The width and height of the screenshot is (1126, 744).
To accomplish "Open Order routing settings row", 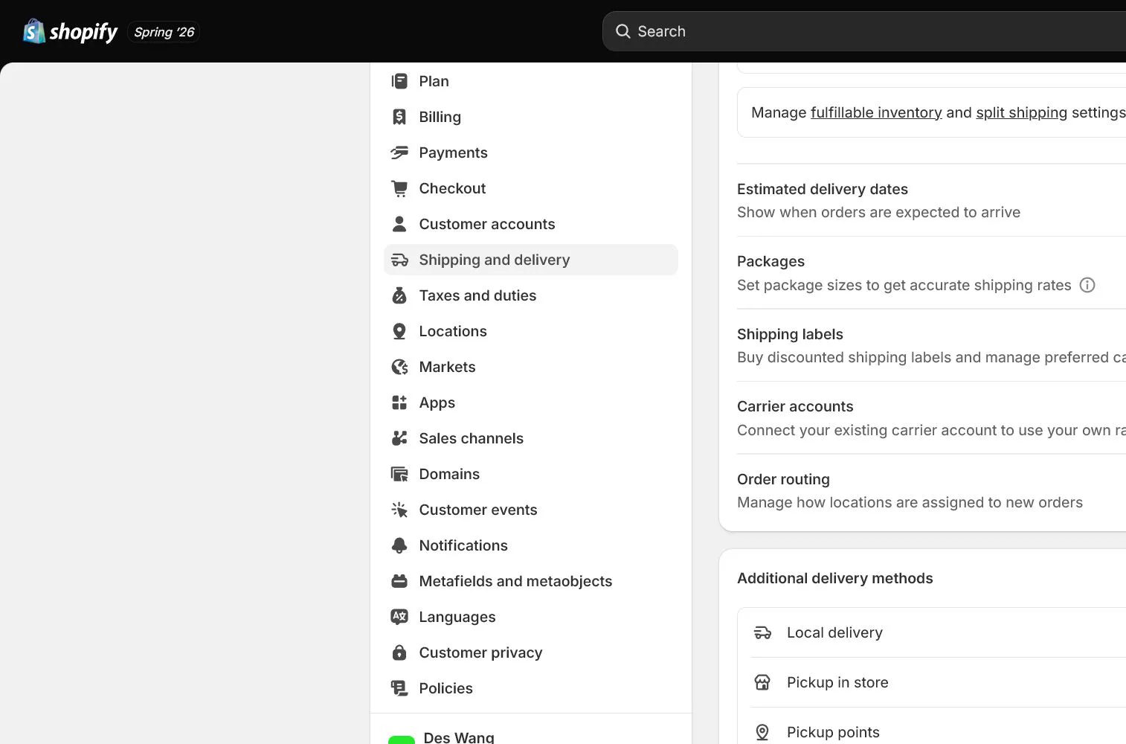I will click(931, 491).
